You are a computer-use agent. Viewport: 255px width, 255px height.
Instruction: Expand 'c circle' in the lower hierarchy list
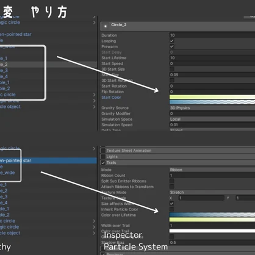click(x=94, y=221)
